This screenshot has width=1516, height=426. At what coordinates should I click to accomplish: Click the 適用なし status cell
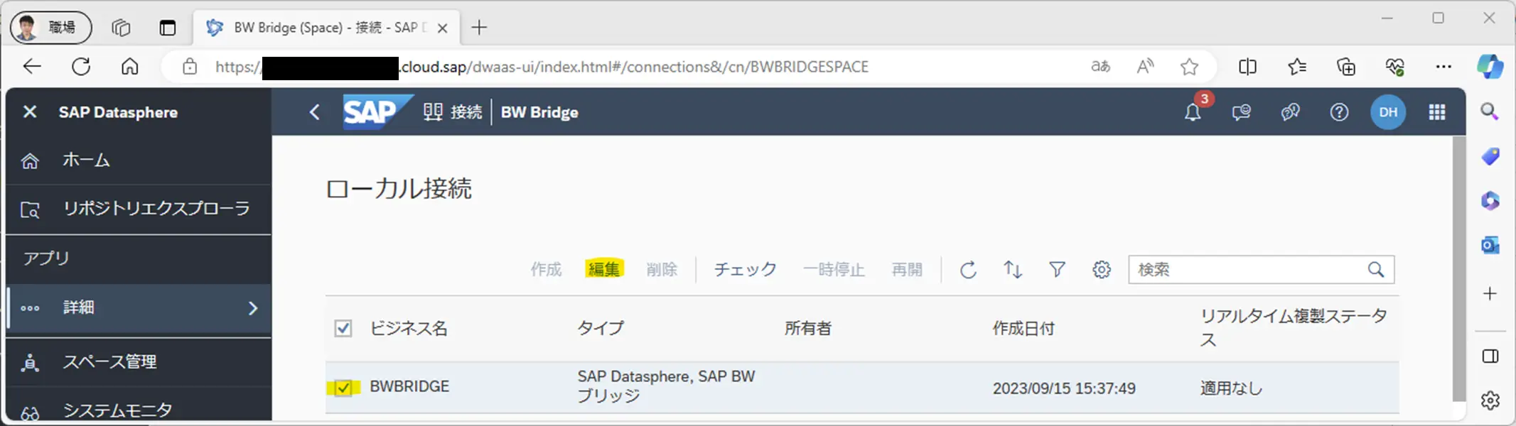coord(1231,388)
